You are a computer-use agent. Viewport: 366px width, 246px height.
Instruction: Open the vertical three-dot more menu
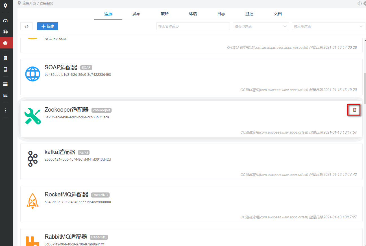pos(5,110)
